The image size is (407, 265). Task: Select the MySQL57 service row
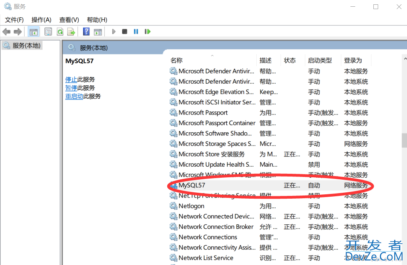pyautogui.click(x=270, y=185)
